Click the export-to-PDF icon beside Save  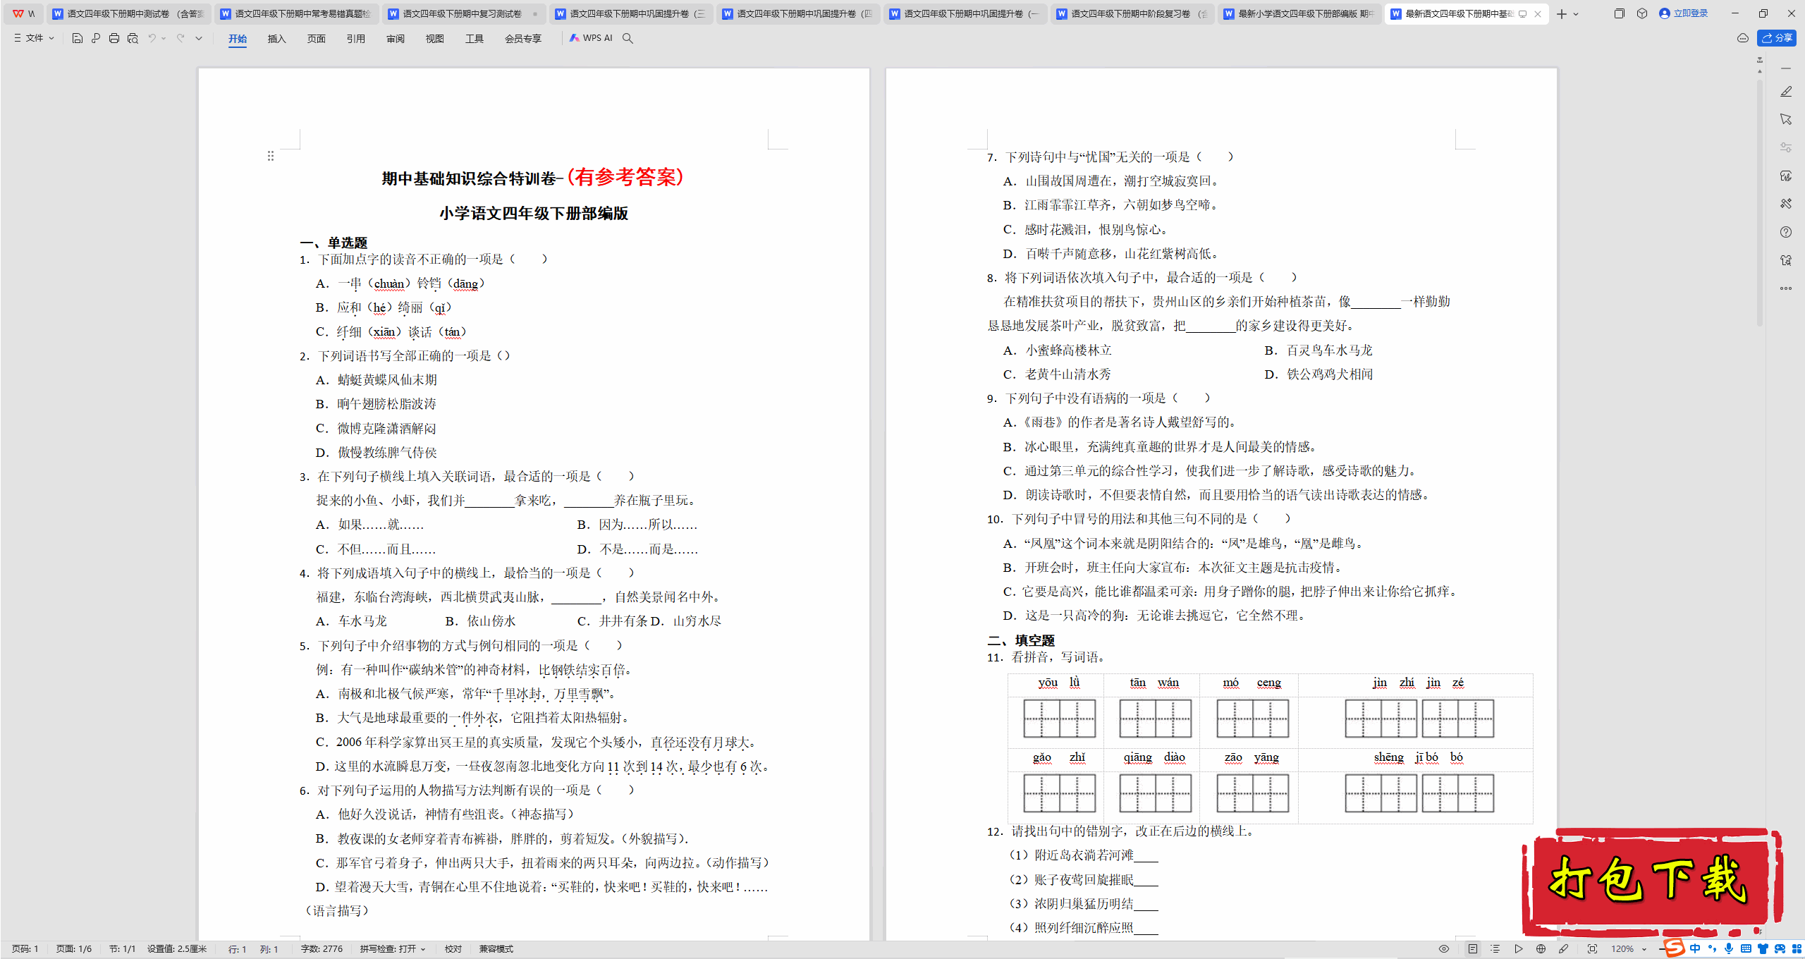[96, 38]
